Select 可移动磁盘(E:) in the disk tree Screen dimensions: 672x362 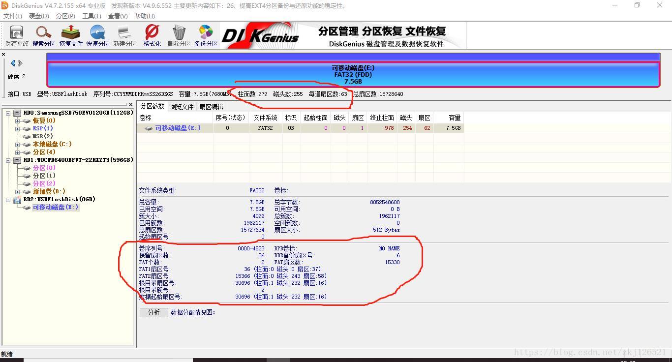click(56, 207)
